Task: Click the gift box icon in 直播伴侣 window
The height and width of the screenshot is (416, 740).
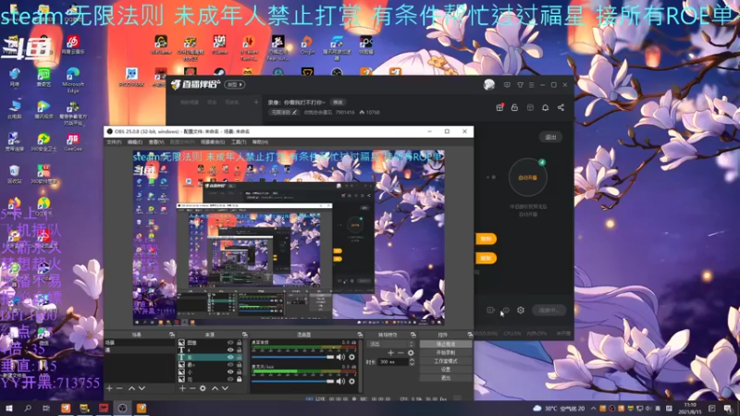Action: 499,107
